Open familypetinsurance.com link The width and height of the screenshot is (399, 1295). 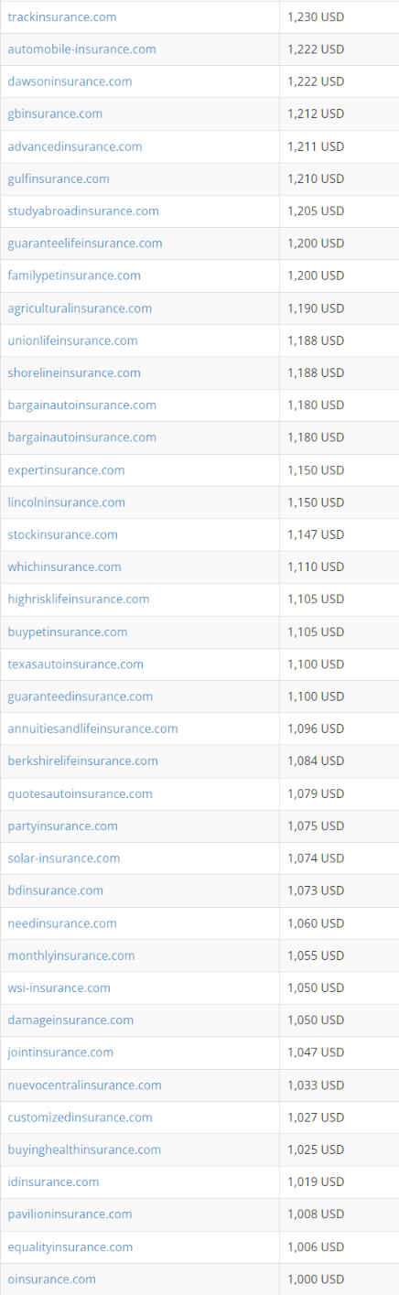[74, 275]
